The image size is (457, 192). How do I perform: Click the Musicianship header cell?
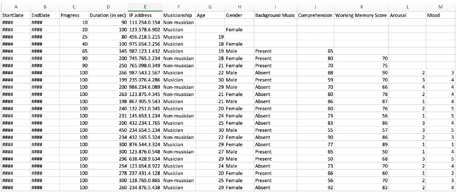(x=179, y=15)
